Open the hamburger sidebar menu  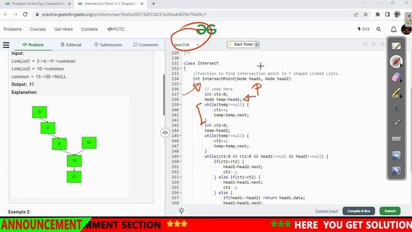pyautogui.click(x=6, y=45)
